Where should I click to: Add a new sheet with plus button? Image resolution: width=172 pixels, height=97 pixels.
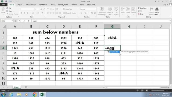coord(26,87)
